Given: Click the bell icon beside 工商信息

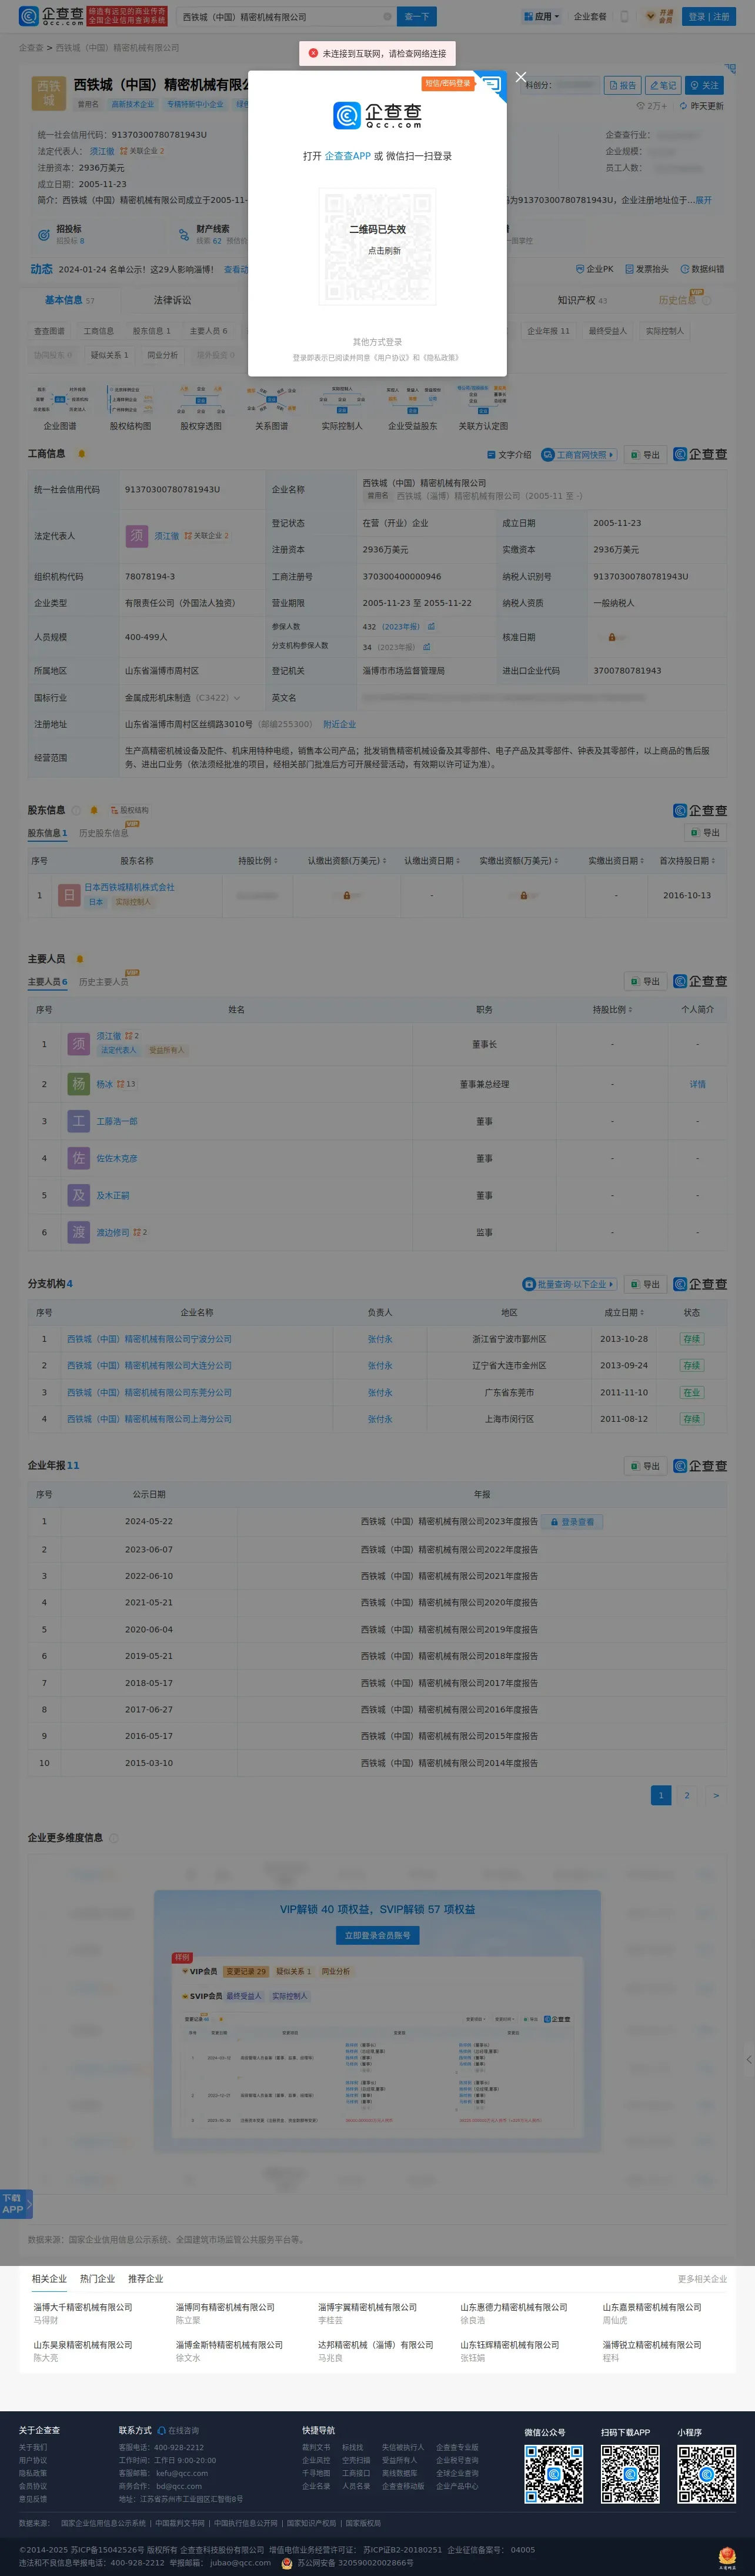Looking at the screenshot, I should 82,454.
